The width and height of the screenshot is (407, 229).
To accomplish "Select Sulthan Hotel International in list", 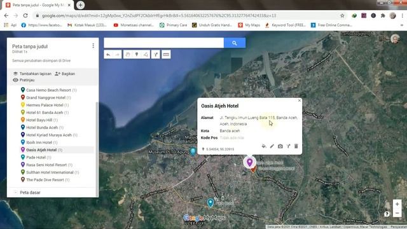I will click(x=50, y=172).
